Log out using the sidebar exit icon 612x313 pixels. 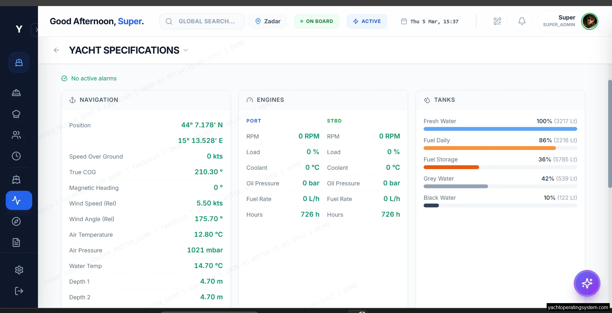click(19, 291)
